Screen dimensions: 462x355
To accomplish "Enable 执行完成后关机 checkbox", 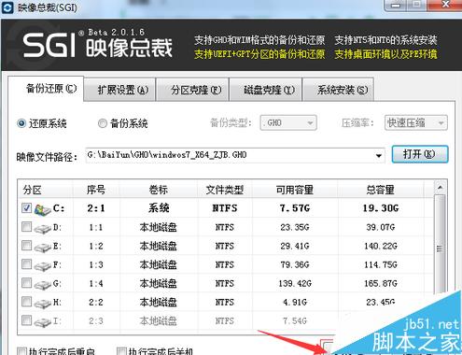I will (121, 351).
